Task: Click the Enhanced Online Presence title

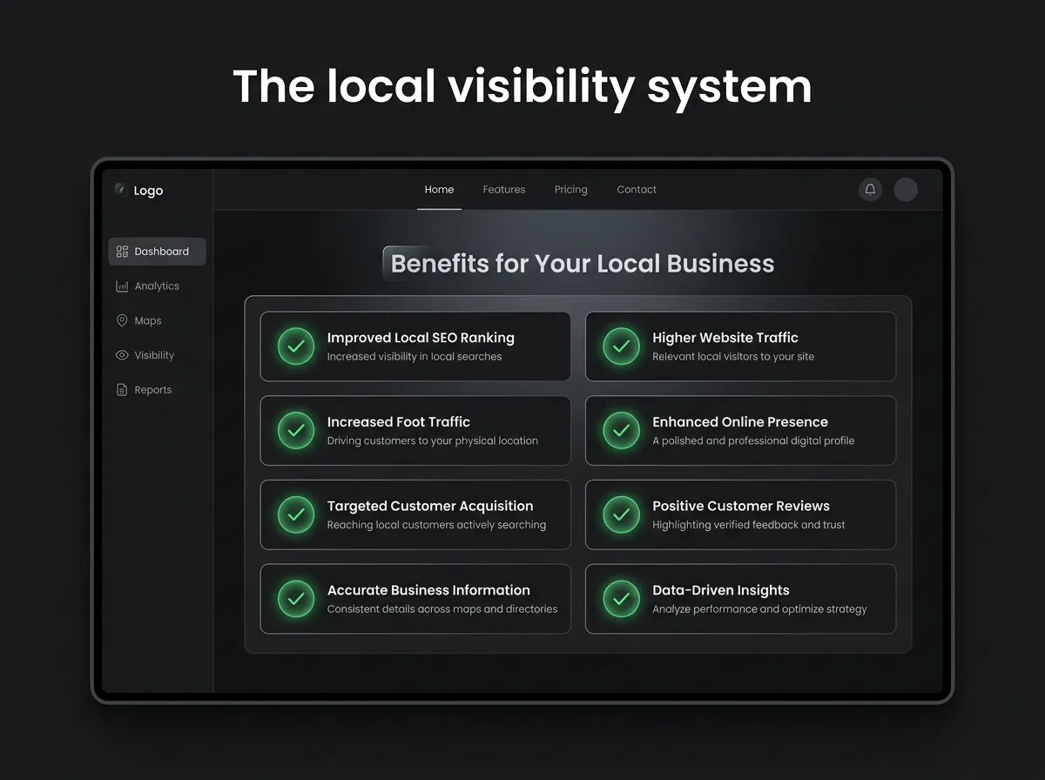Action: coord(740,422)
